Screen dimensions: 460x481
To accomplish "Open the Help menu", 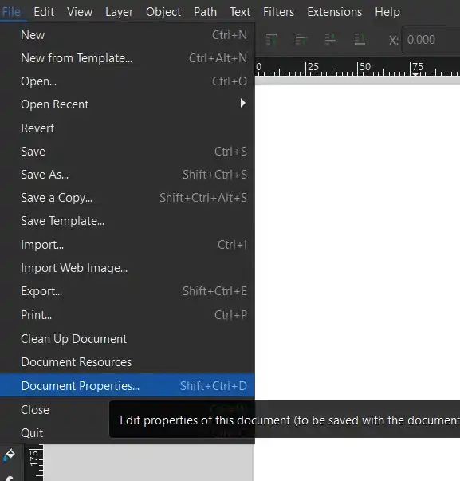I will [x=387, y=12].
